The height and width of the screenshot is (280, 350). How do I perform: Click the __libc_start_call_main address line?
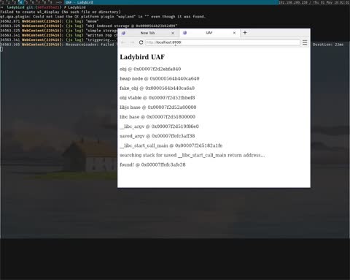pyautogui.click(x=171, y=145)
